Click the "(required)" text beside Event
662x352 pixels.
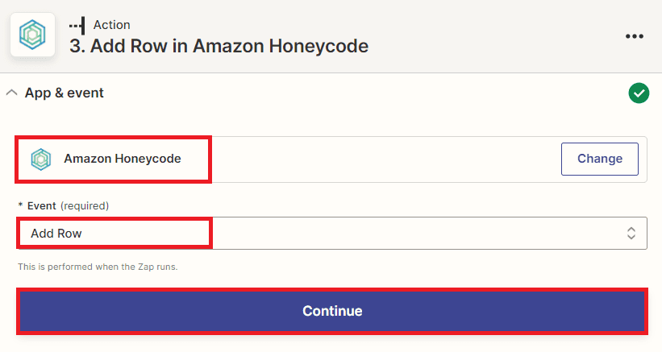click(x=85, y=205)
